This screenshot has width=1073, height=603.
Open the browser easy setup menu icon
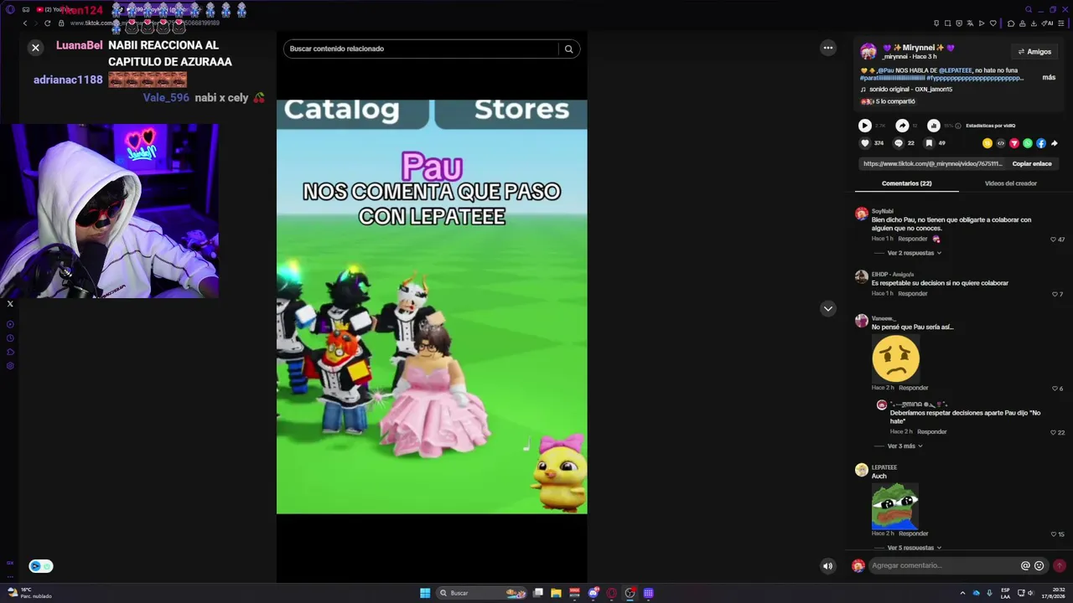pos(1062,23)
